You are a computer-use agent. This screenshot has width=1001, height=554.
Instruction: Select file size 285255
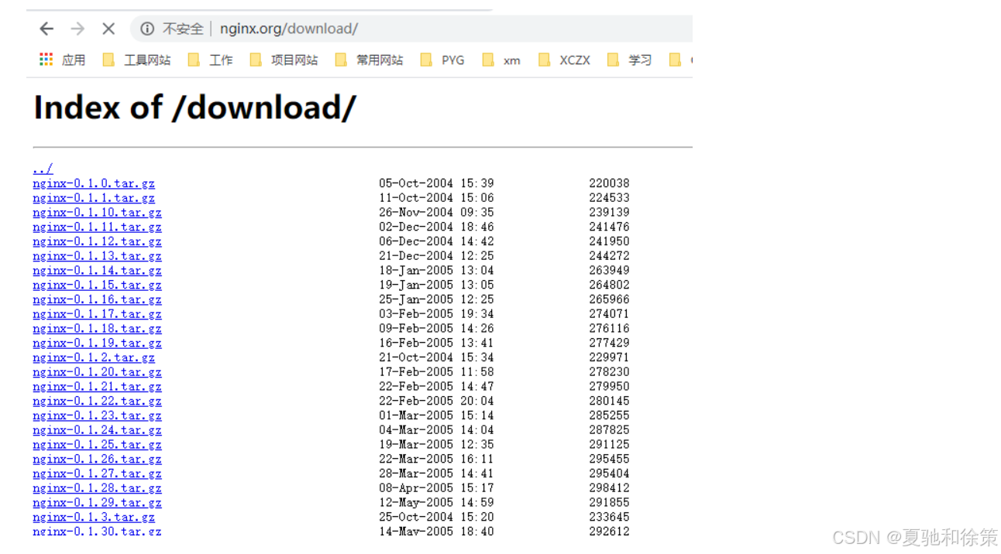(x=609, y=415)
